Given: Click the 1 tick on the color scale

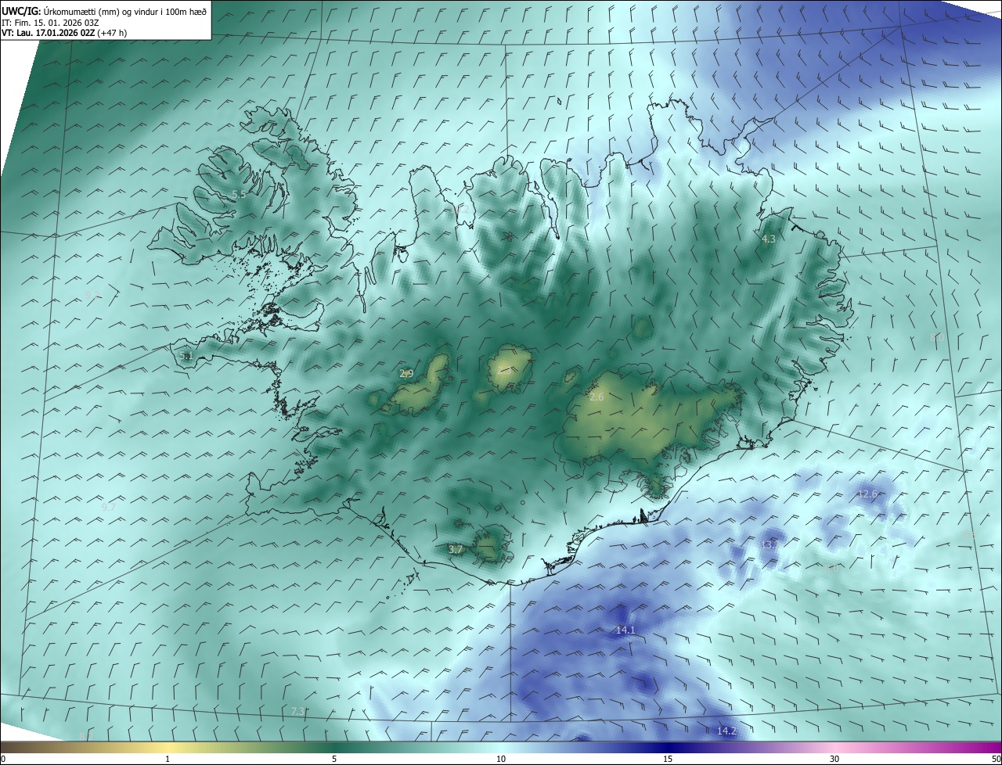Looking at the screenshot, I should 168,759.
